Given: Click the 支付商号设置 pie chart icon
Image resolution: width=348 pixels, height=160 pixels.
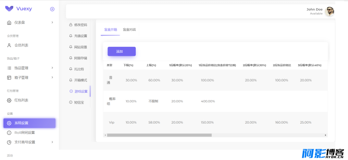Looking at the screenshot, I should click(9, 142).
